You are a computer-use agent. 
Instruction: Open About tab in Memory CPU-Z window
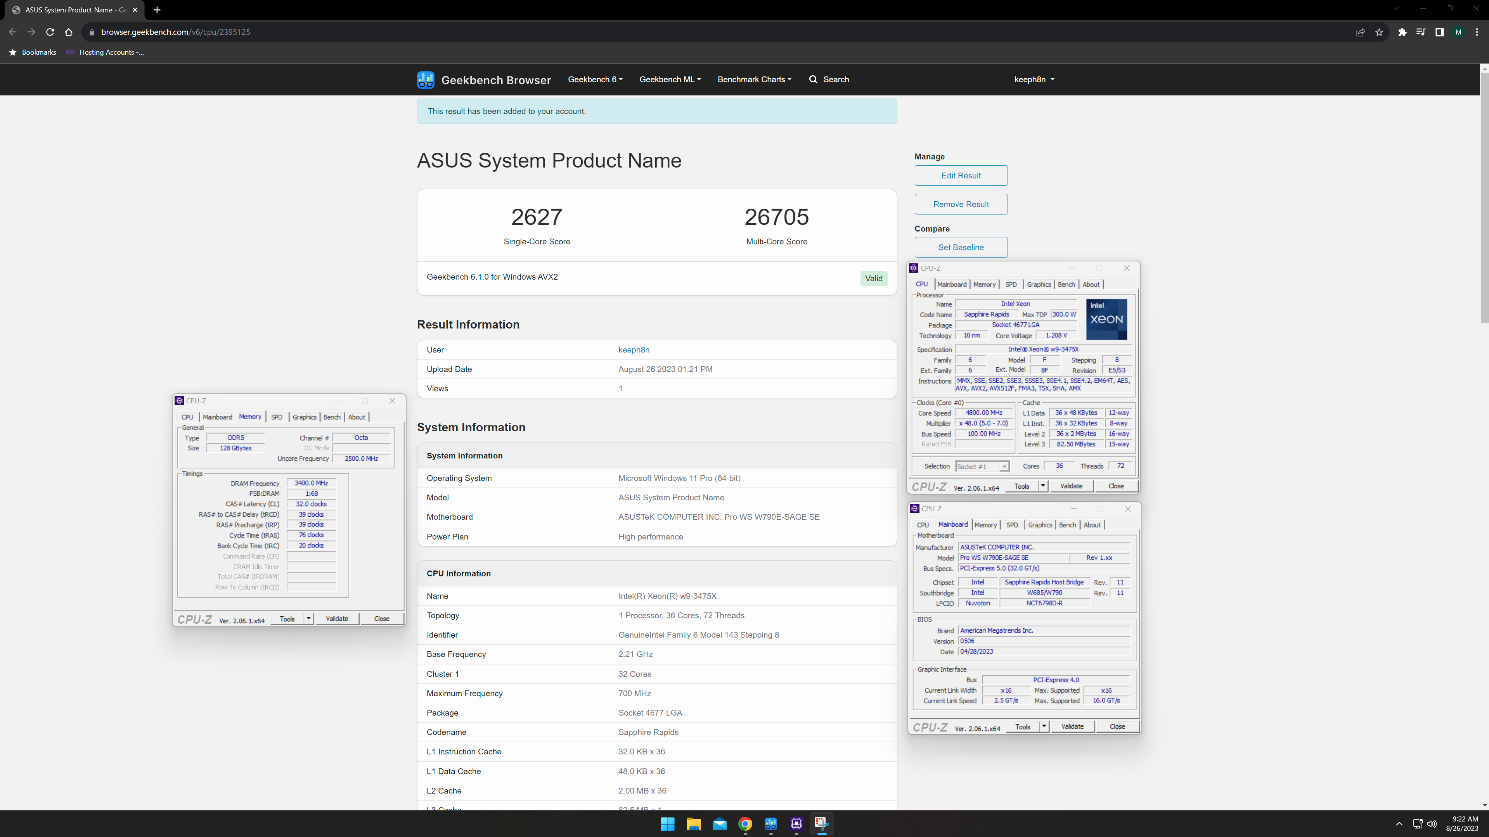click(357, 417)
